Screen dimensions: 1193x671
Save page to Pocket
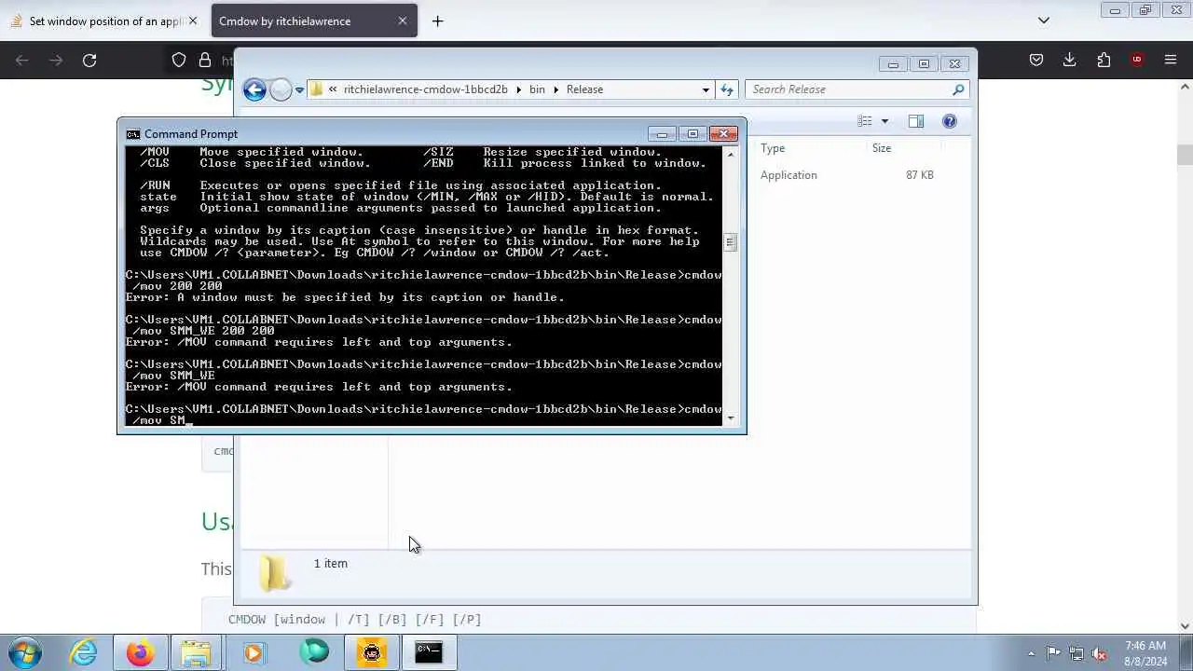pos(1035,60)
